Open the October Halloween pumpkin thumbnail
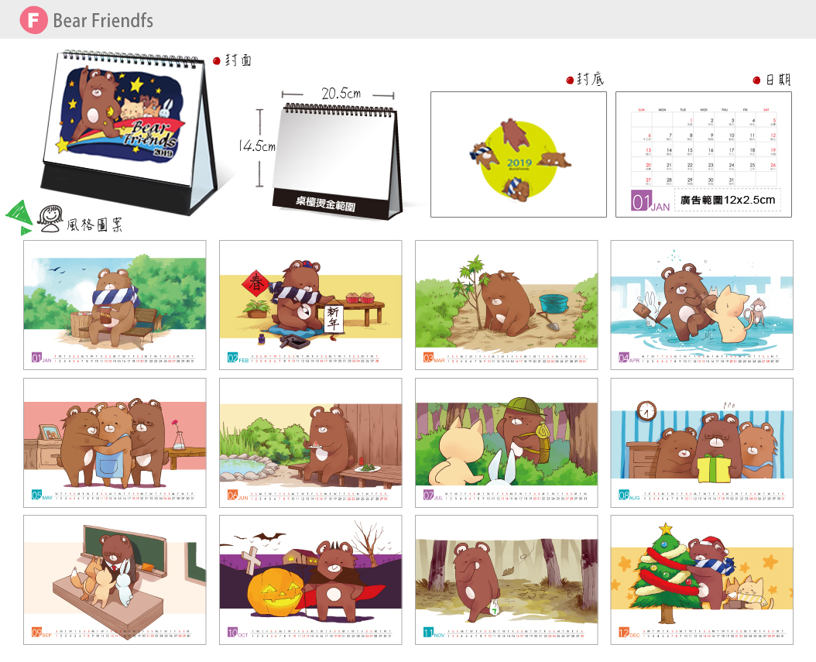This screenshot has height=662, width=816. point(310,580)
